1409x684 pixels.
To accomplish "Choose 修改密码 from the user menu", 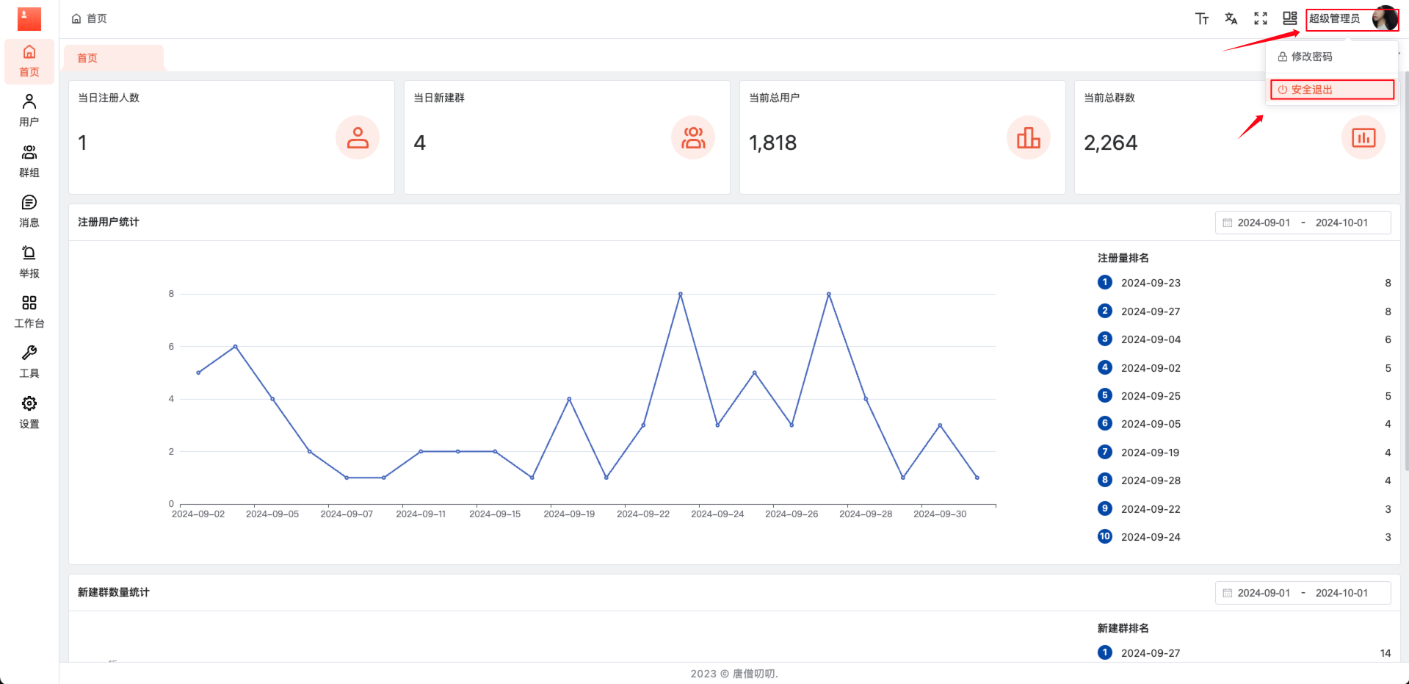I will [x=1311, y=57].
